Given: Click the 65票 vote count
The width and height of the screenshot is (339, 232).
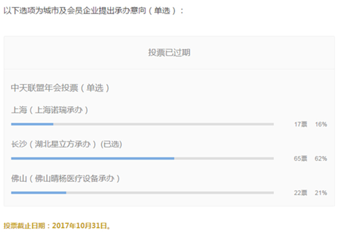Looking at the screenshot, I should pyautogui.click(x=300, y=158).
